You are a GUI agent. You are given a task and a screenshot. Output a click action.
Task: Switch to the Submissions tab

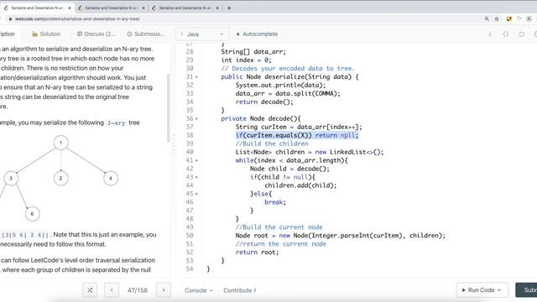(x=145, y=34)
